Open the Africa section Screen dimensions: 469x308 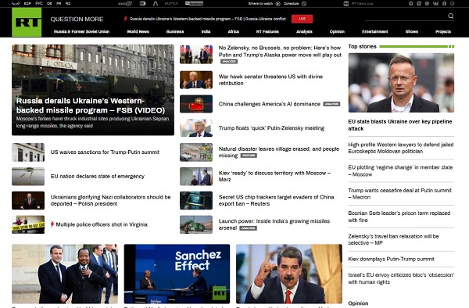click(233, 31)
